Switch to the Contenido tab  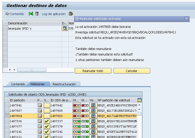pyautogui.click(x=18, y=84)
